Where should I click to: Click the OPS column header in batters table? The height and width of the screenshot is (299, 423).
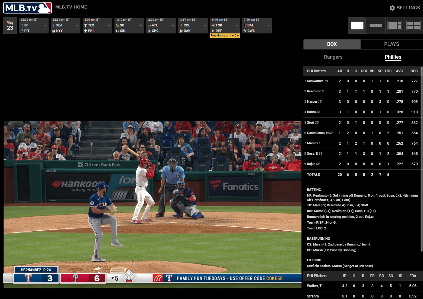tap(414, 71)
